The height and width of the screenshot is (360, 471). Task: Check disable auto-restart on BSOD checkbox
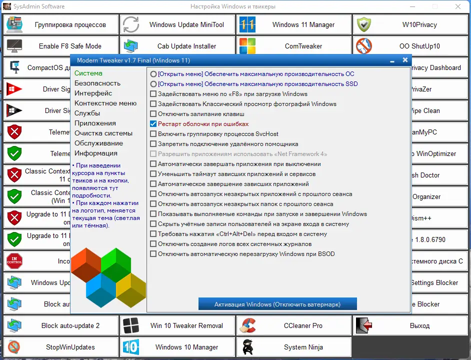pyautogui.click(x=153, y=254)
